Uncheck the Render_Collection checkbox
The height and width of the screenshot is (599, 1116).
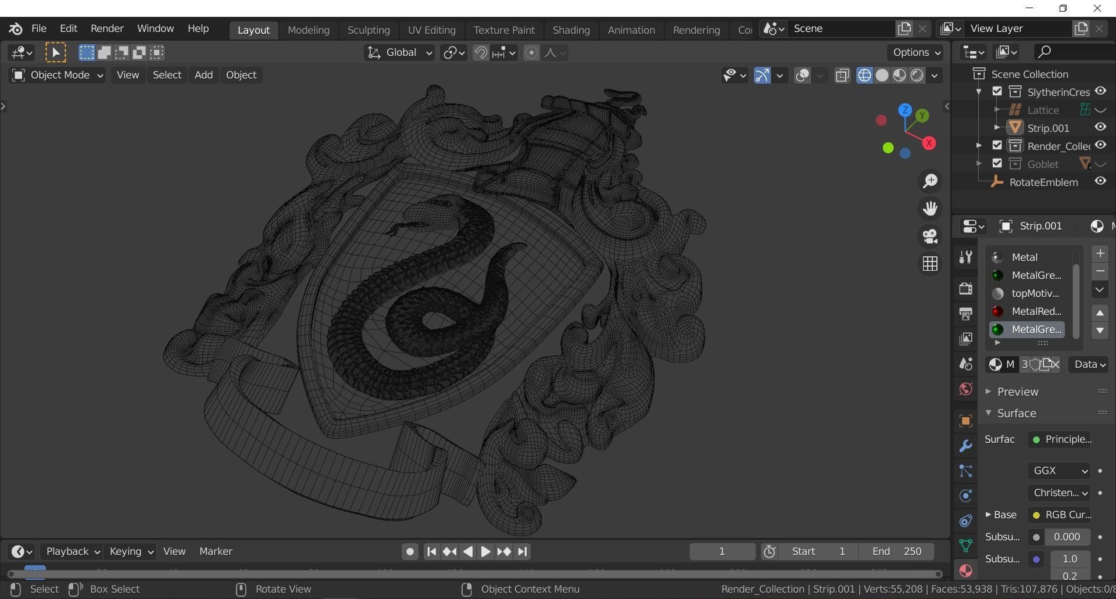coord(997,145)
